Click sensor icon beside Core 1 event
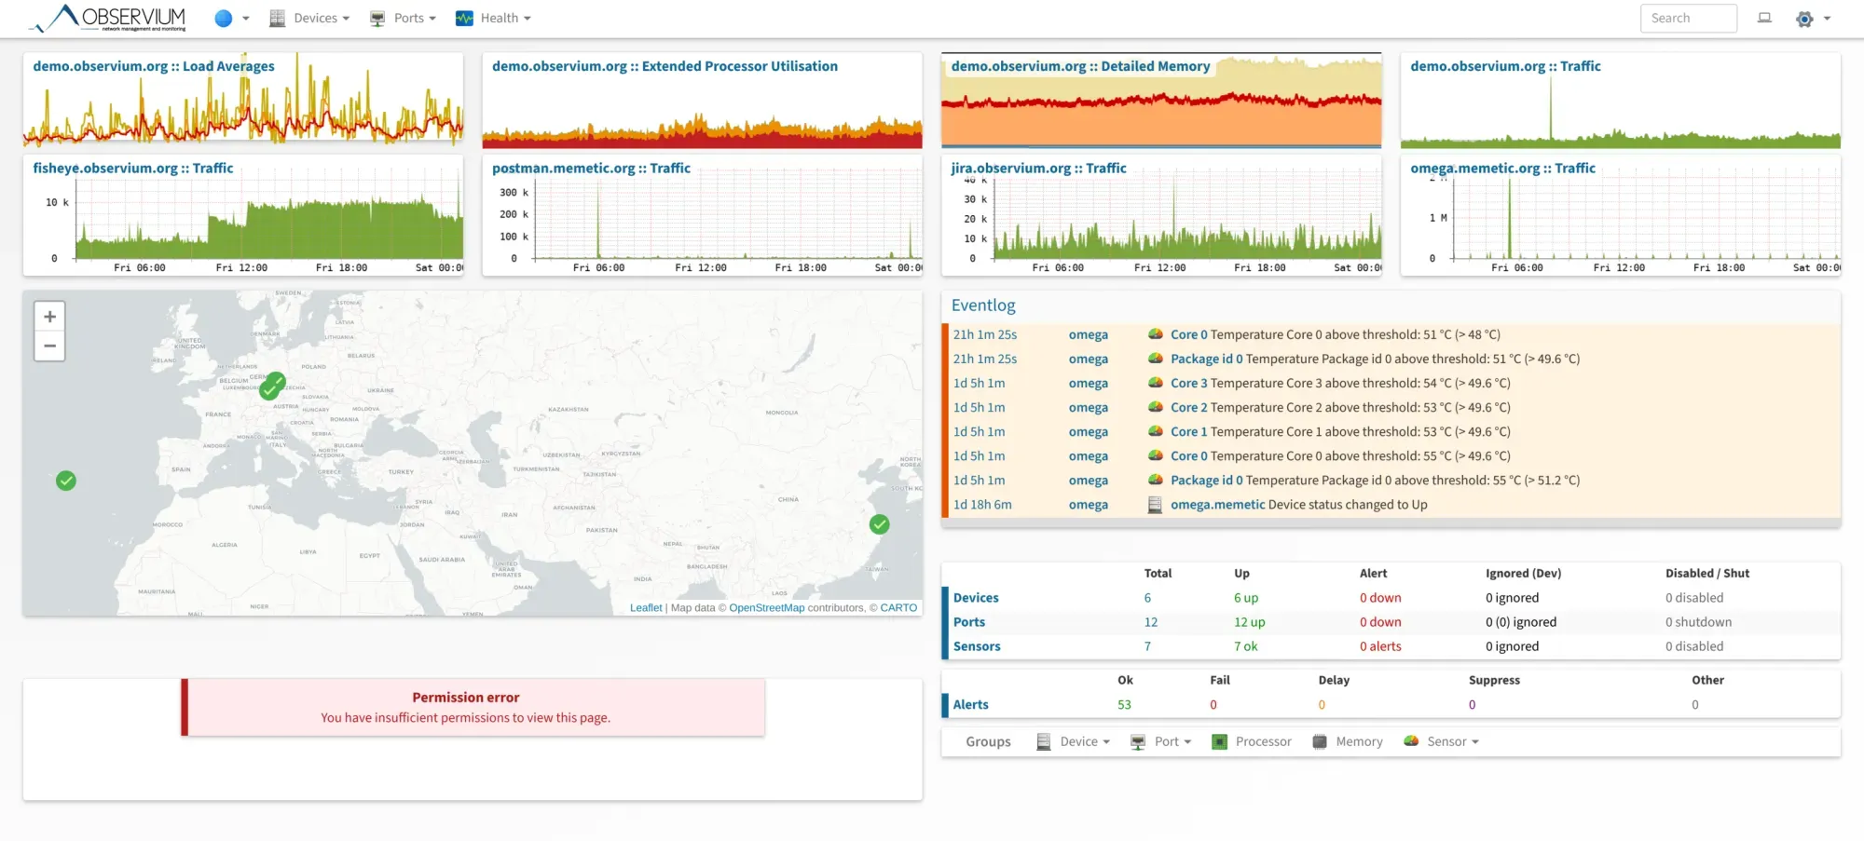1864x841 pixels. click(x=1155, y=431)
